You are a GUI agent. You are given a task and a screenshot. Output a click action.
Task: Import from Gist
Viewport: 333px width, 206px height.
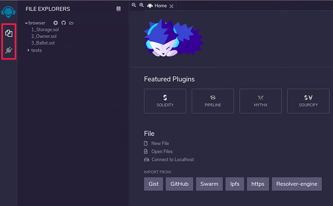click(153, 184)
